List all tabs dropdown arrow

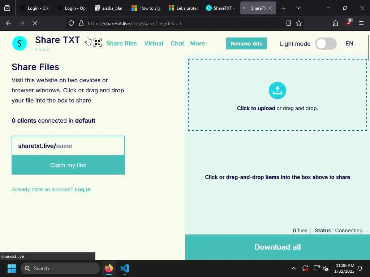click(x=298, y=8)
